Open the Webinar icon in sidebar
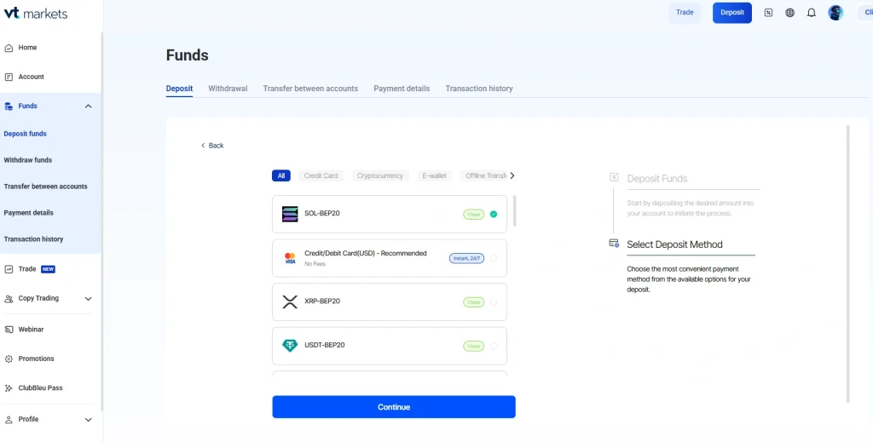Image resolution: width=873 pixels, height=442 pixels. tap(9, 330)
